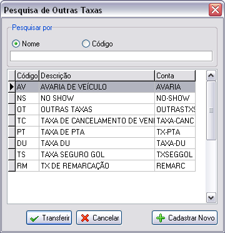Click the row selector beside TS
Image resolution: width=225 pixels, height=233 pixels.
12,155
